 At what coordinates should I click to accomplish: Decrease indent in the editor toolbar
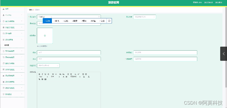[x=83, y=74]
